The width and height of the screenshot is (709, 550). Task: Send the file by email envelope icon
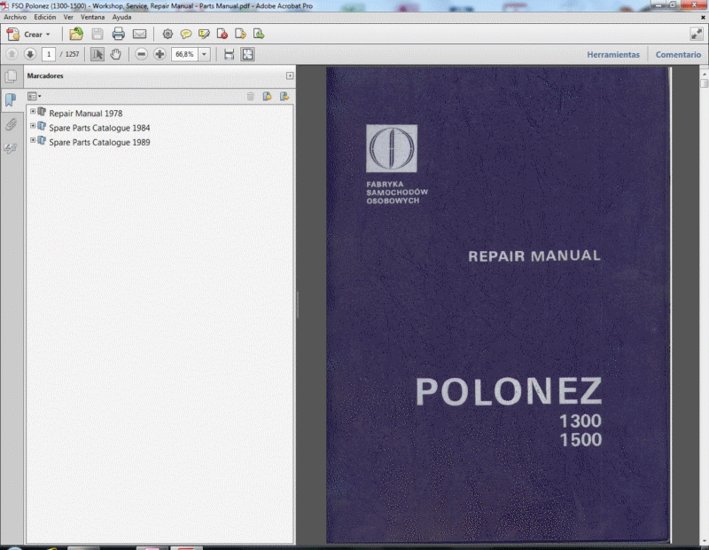[x=139, y=34]
